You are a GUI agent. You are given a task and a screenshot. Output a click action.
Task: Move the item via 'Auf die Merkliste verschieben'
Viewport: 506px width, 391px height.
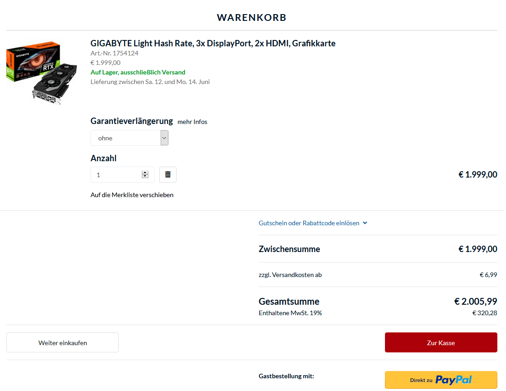pyautogui.click(x=132, y=195)
